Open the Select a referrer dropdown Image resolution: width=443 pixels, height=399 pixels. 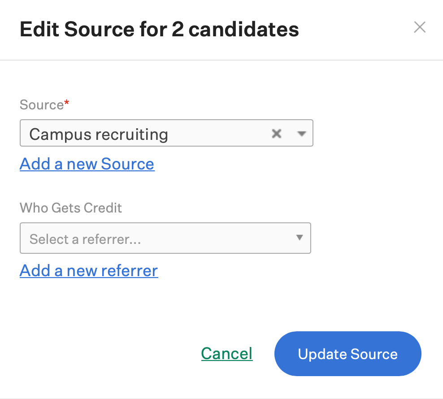click(165, 238)
